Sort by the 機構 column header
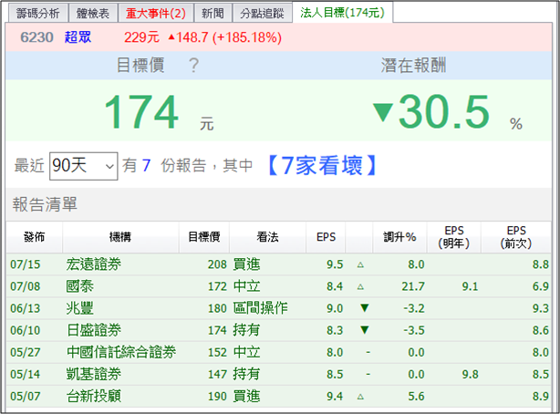 tap(120, 237)
